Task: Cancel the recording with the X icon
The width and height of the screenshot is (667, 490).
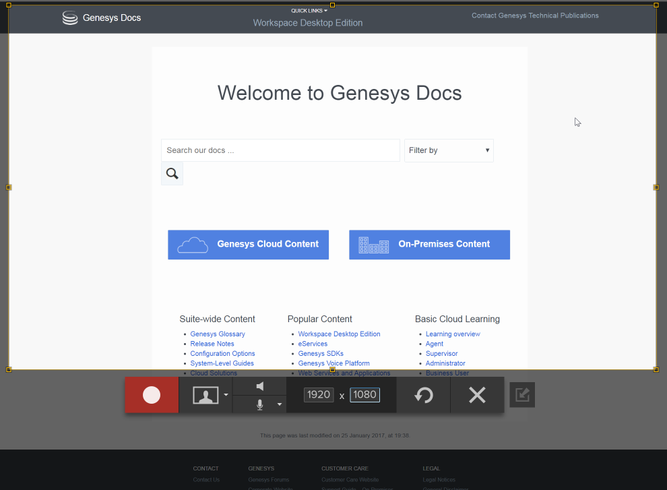Action: point(477,395)
